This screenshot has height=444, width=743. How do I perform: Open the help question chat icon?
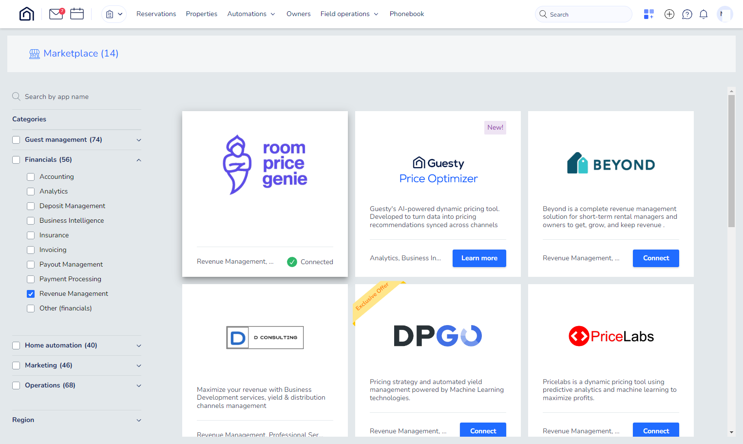(687, 14)
